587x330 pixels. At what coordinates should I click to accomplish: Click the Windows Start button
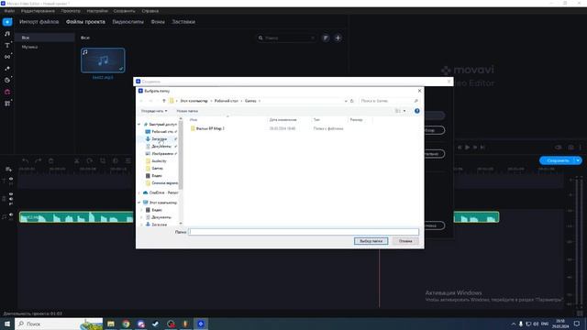7,324
